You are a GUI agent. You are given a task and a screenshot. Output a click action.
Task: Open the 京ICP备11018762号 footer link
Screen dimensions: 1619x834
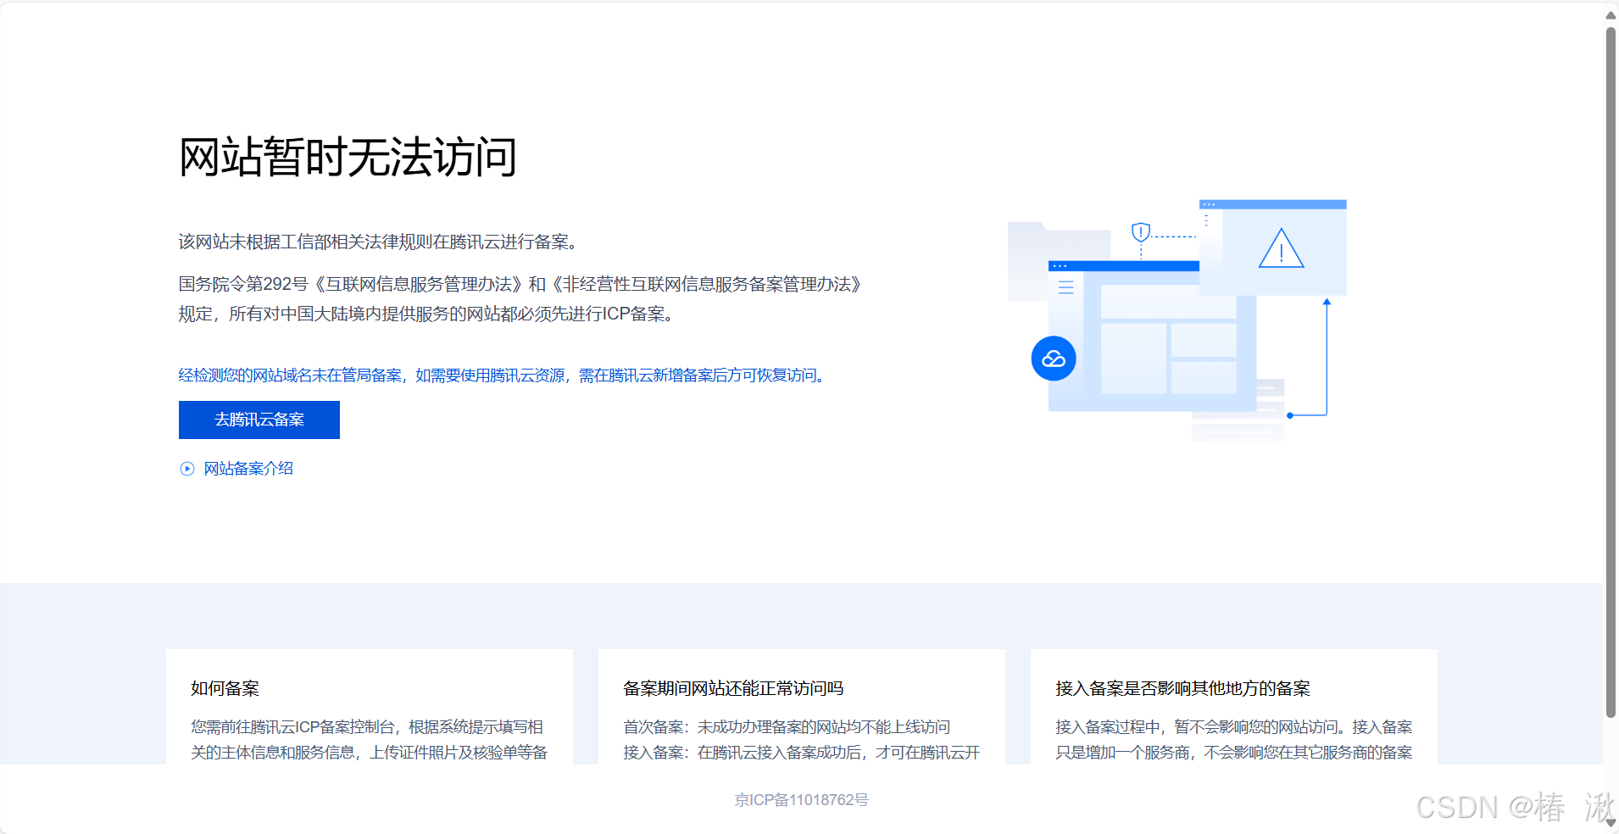(801, 800)
